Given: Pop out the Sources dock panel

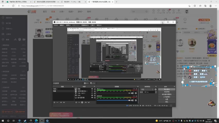Looking at the screenshot, I should [94, 87].
